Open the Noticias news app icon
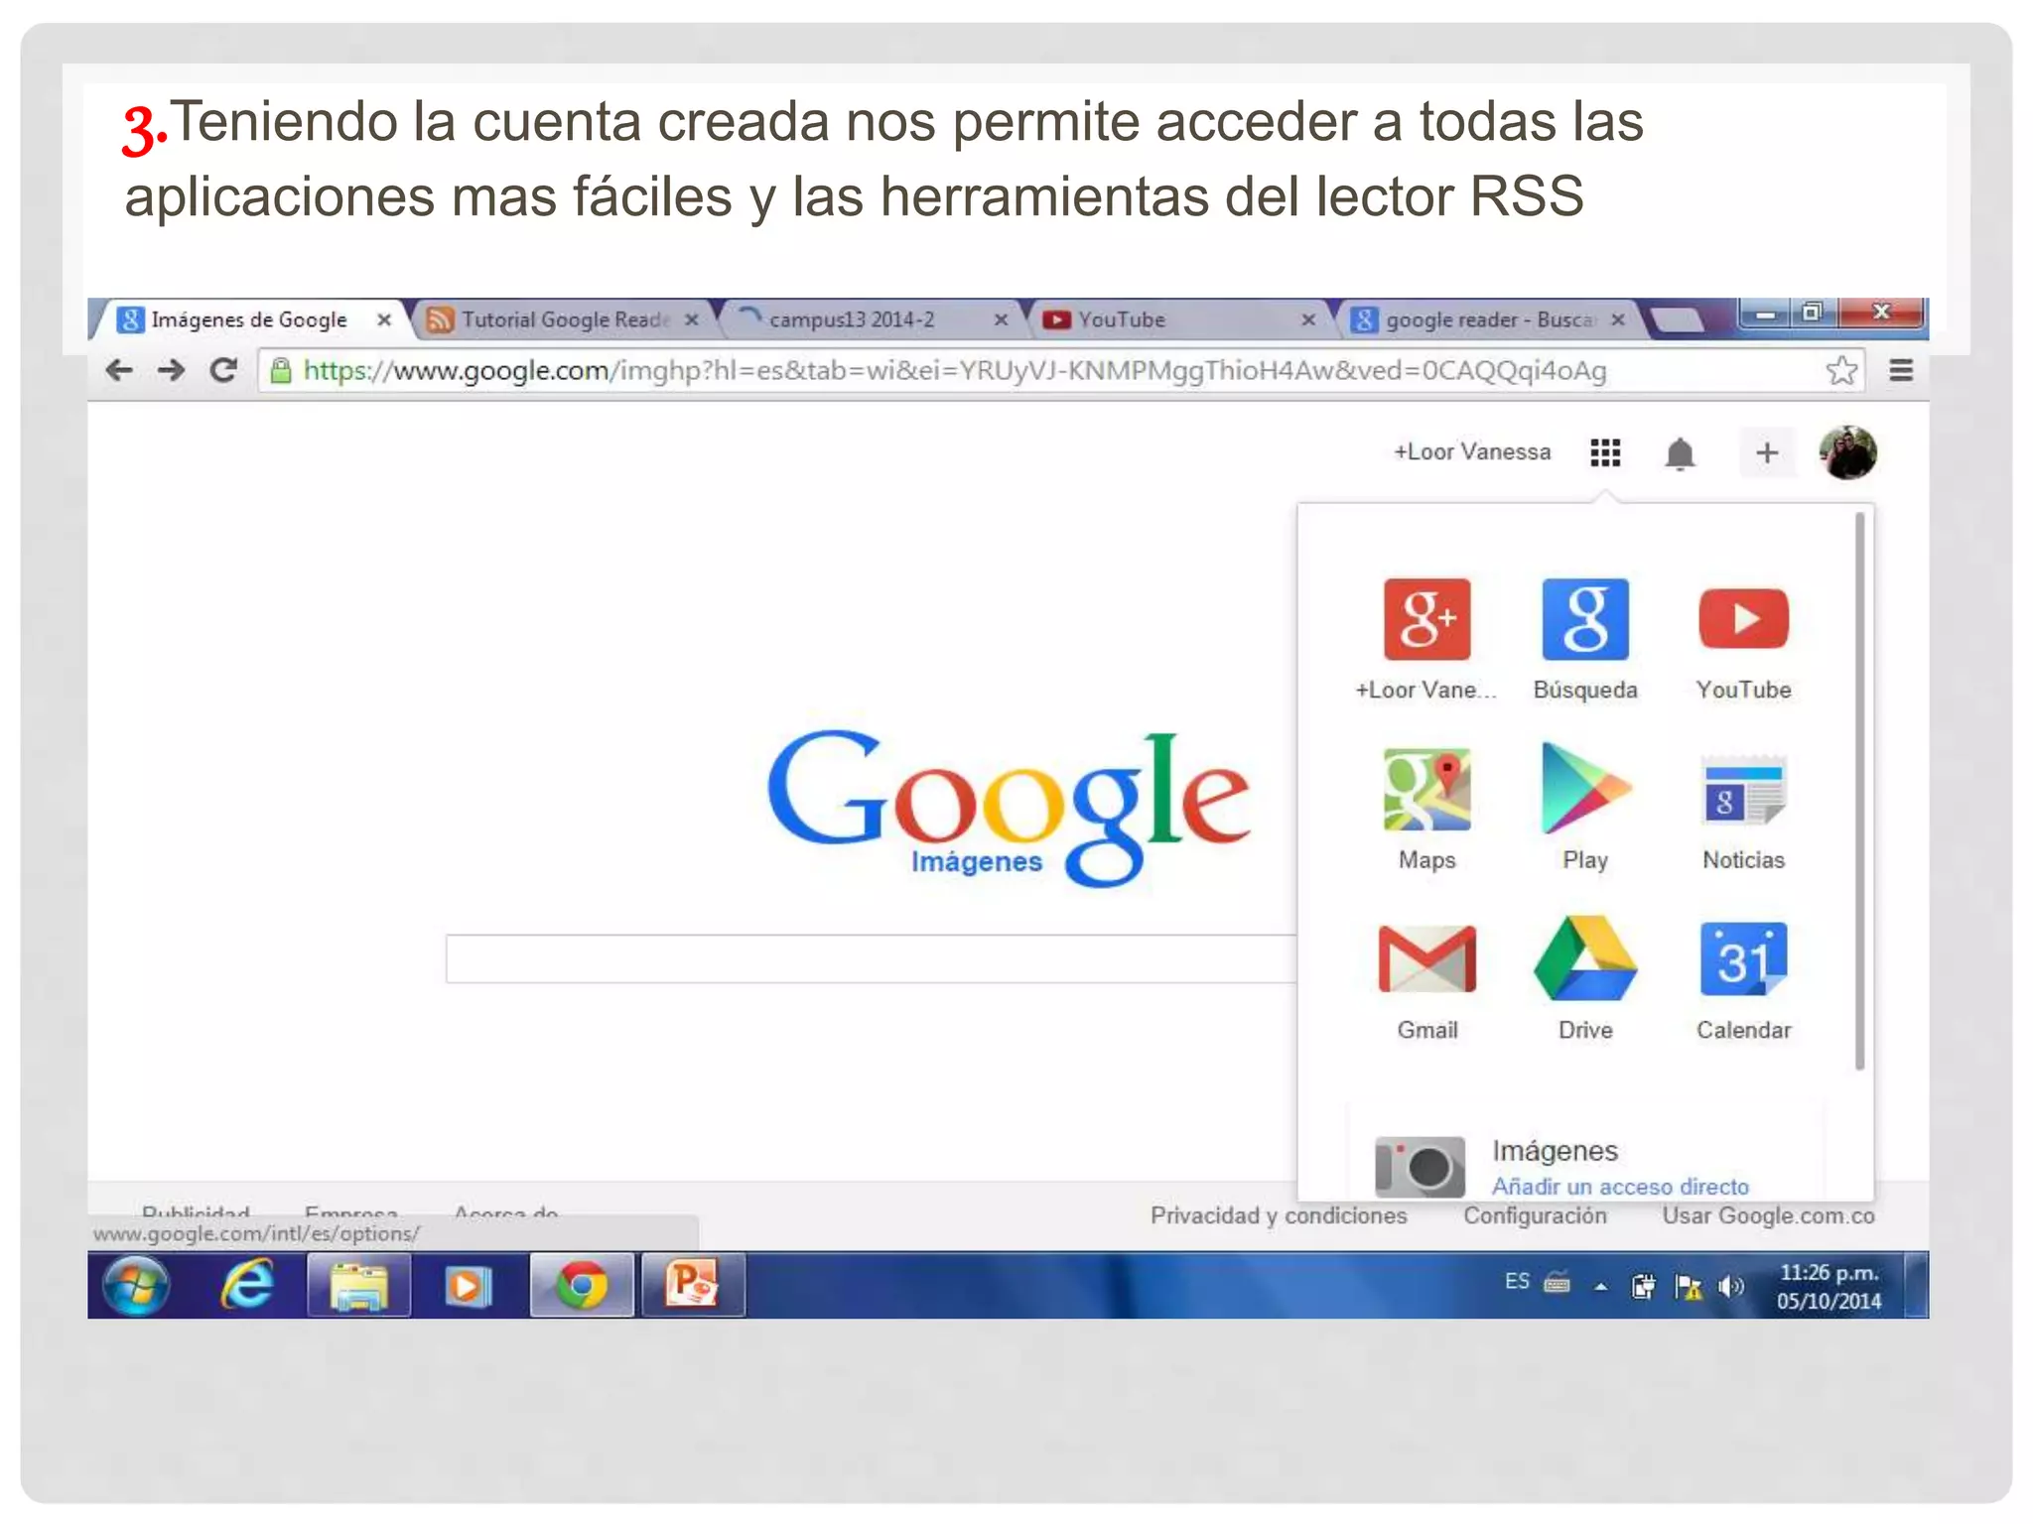Image resolution: width=2033 pixels, height=1524 pixels. click(1743, 792)
